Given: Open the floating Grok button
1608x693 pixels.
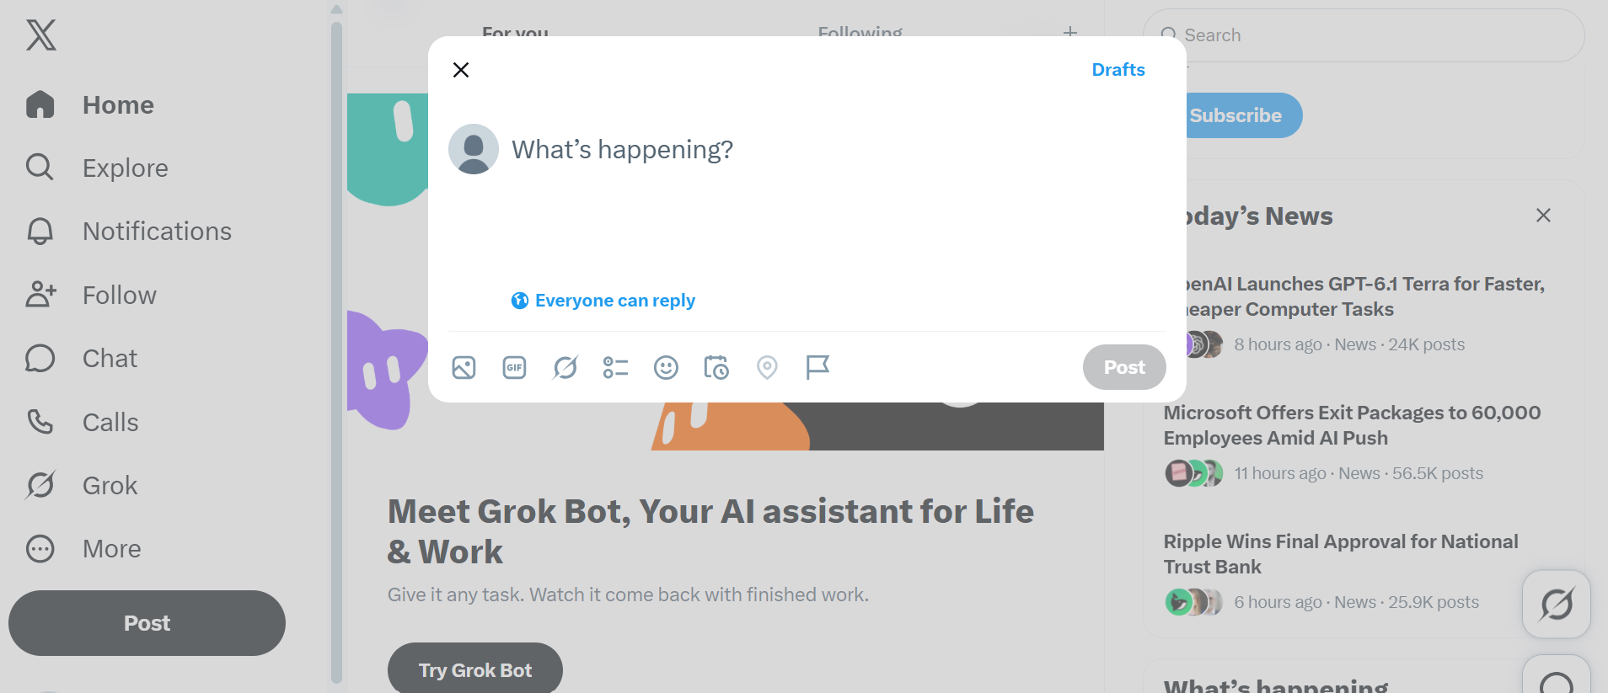Looking at the screenshot, I should click(1557, 605).
